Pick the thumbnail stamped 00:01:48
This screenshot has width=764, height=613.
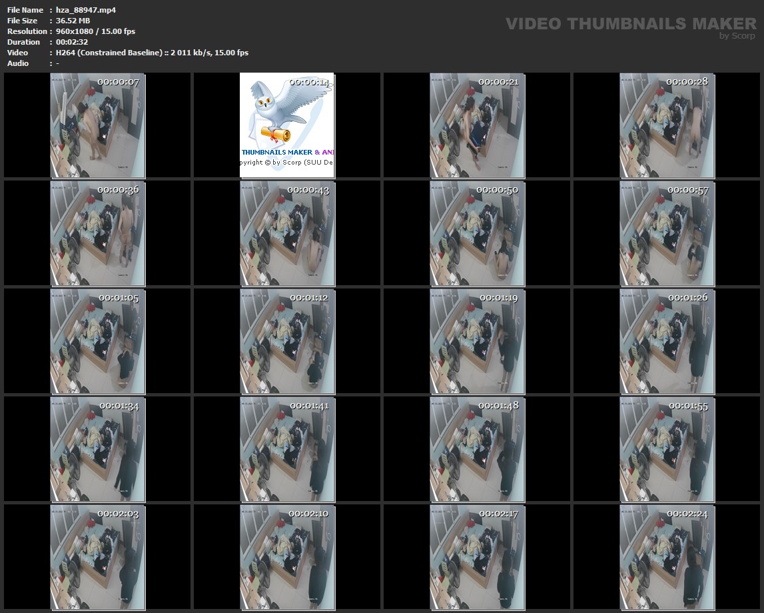click(x=477, y=449)
